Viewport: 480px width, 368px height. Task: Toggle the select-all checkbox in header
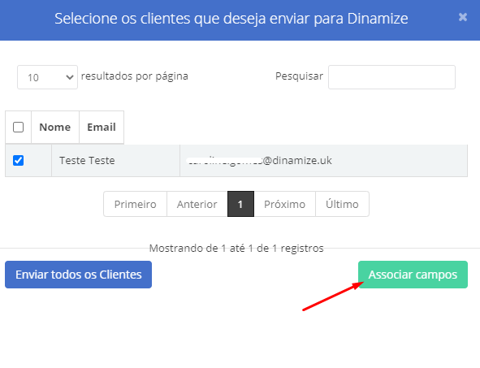pyautogui.click(x=19, y=127)
